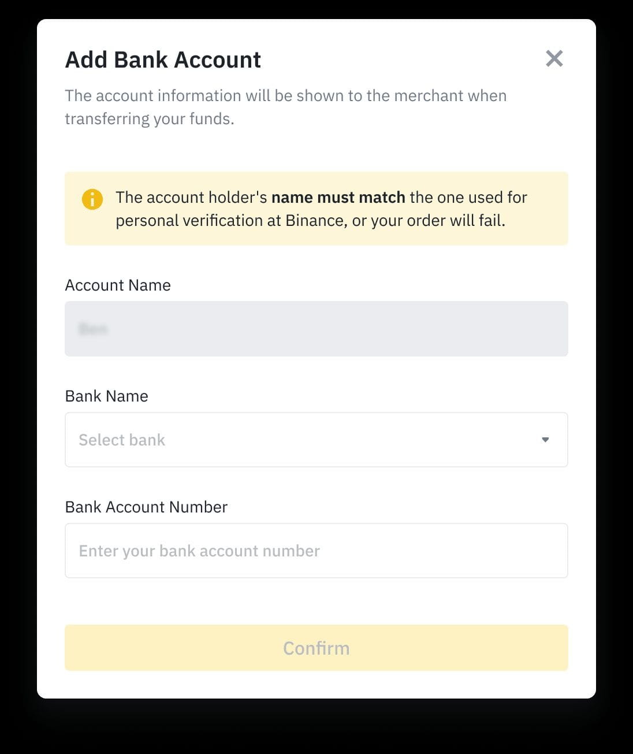Viewport: 633px width, 754px height.
Task: Click the merchant account information description text
Action: pyautogui.click(x=285, y=107)
